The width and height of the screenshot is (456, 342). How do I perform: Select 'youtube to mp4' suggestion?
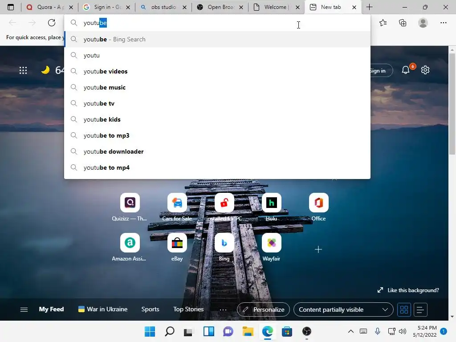coord(217,167)
